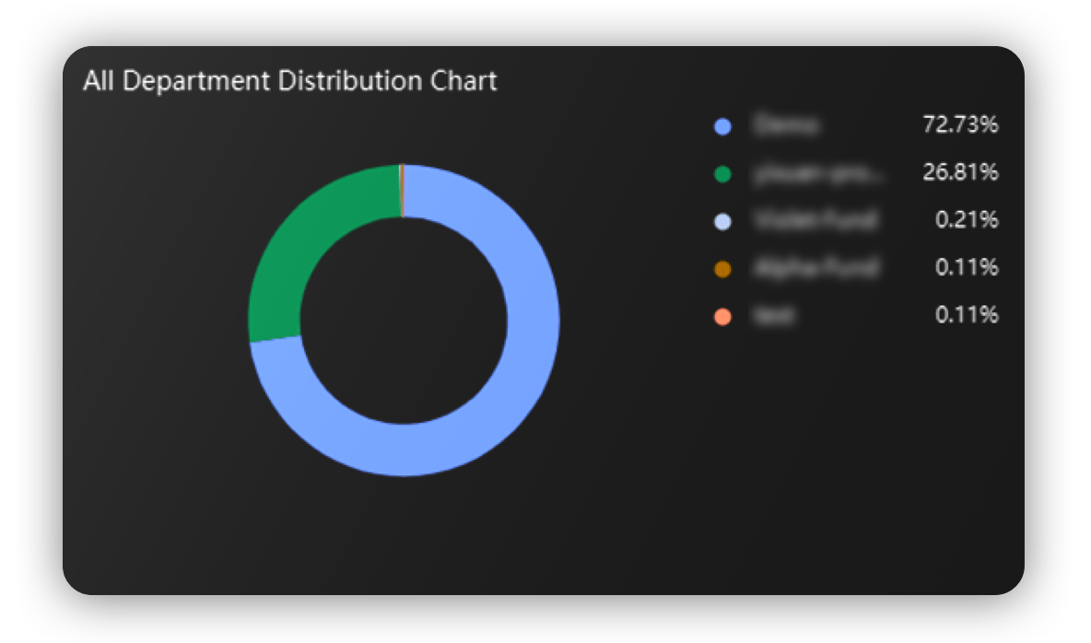Screen dimensions: 1091x643
Task: Click the 26.81% percentage value
Action: pyautogui.click(x=960, y=172)
